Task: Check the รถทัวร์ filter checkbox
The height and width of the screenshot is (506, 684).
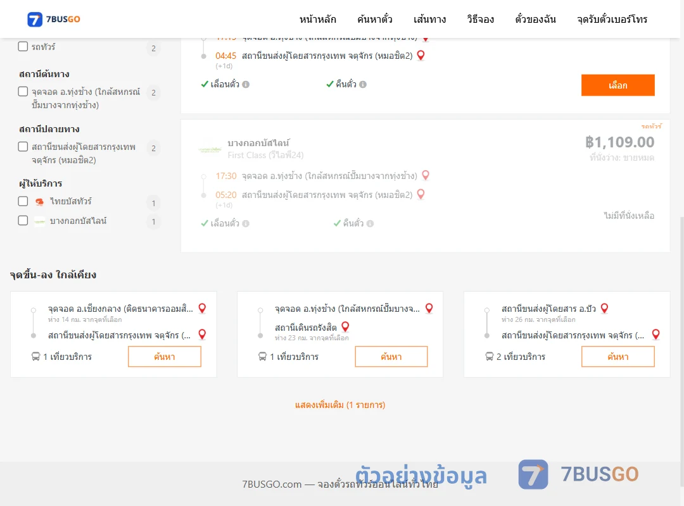Action: 23,46
